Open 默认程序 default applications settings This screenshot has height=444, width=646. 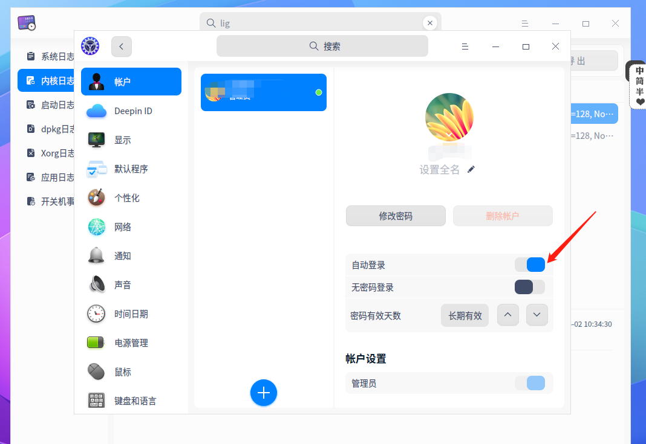click(x=131, y=169)
